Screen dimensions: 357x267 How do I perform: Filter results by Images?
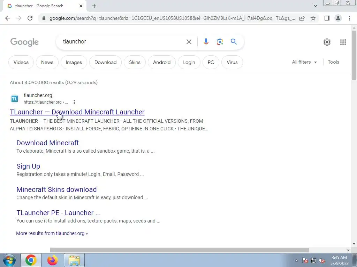point(74,62)
